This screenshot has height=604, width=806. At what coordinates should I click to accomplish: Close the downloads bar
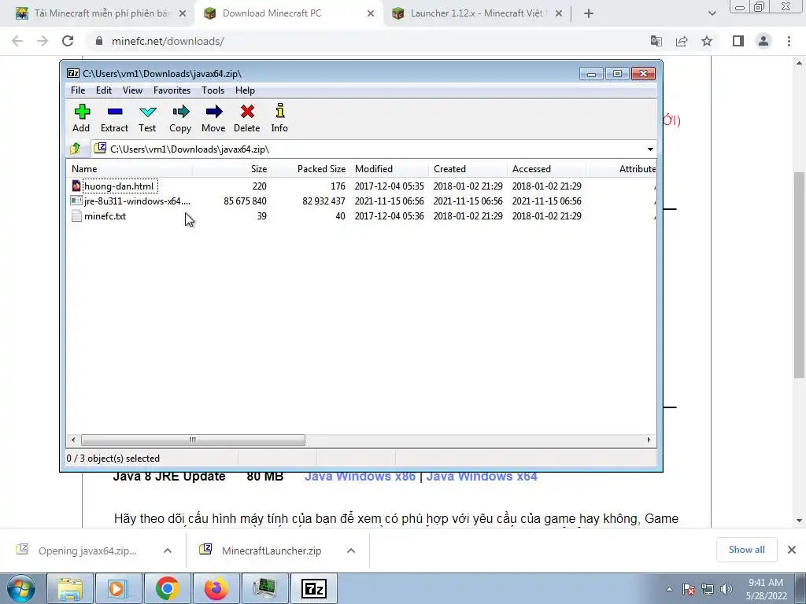click(792, 550)
